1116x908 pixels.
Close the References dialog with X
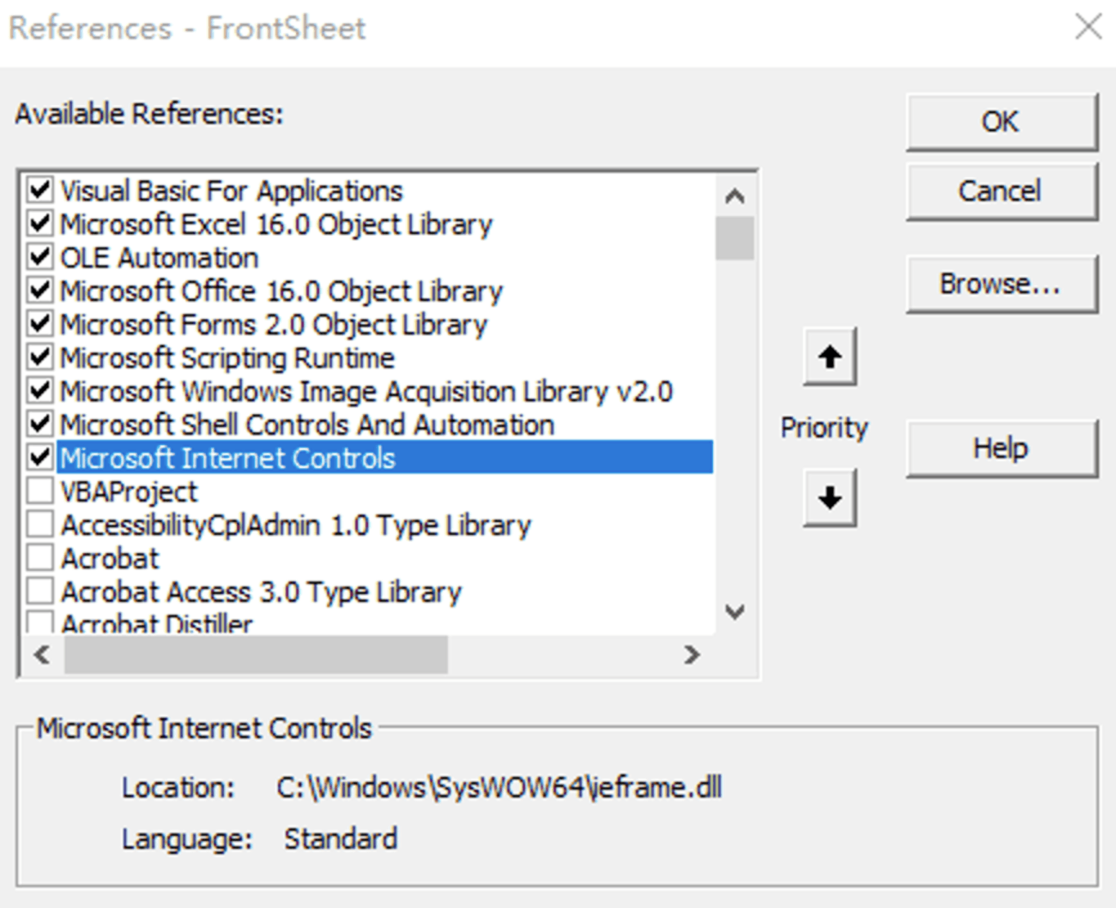1088,28
